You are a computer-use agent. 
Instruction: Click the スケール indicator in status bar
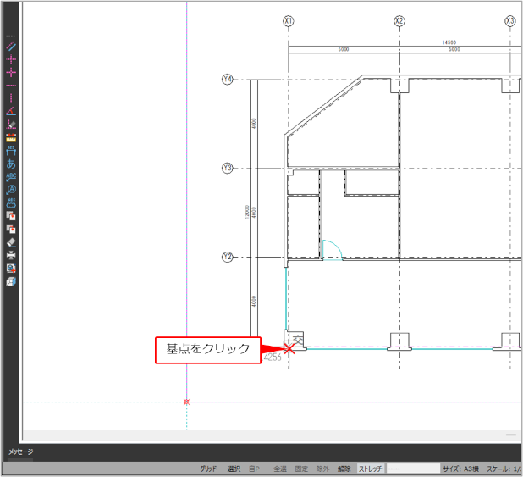tap(506, 469)
